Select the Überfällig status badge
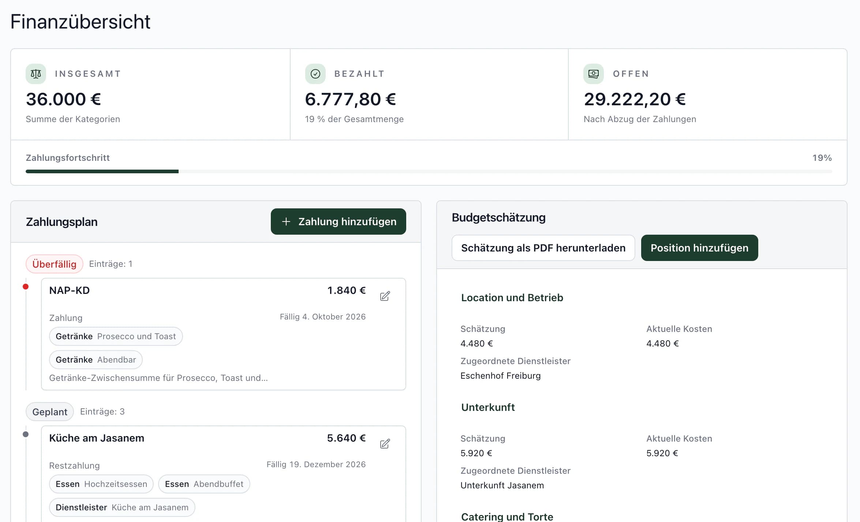The width and height of the screenshot is (860, 522). (x=55, y=264)
